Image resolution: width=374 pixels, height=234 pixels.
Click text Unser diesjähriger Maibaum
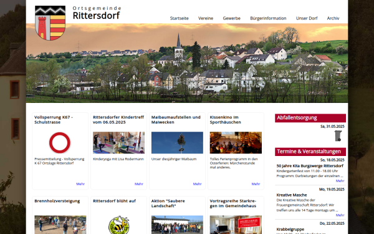[x=174, y=159]
